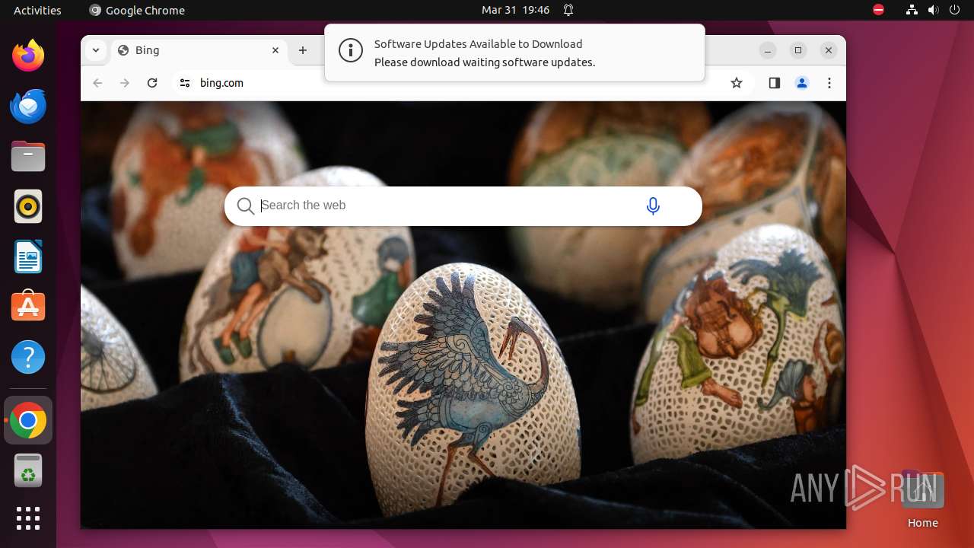Click the notification bell icon
The image size is (974, 548).
tap(568, 10)
